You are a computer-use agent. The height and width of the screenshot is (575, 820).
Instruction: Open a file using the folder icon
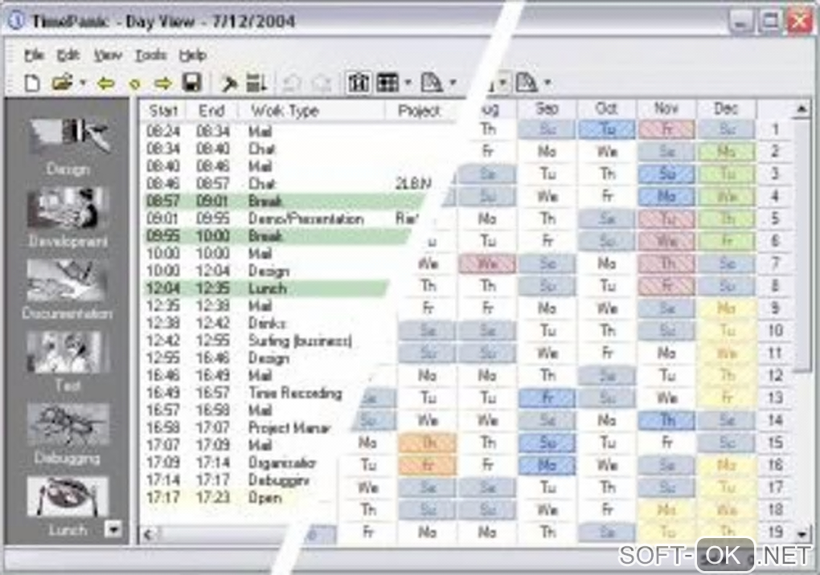coord(62,83)
